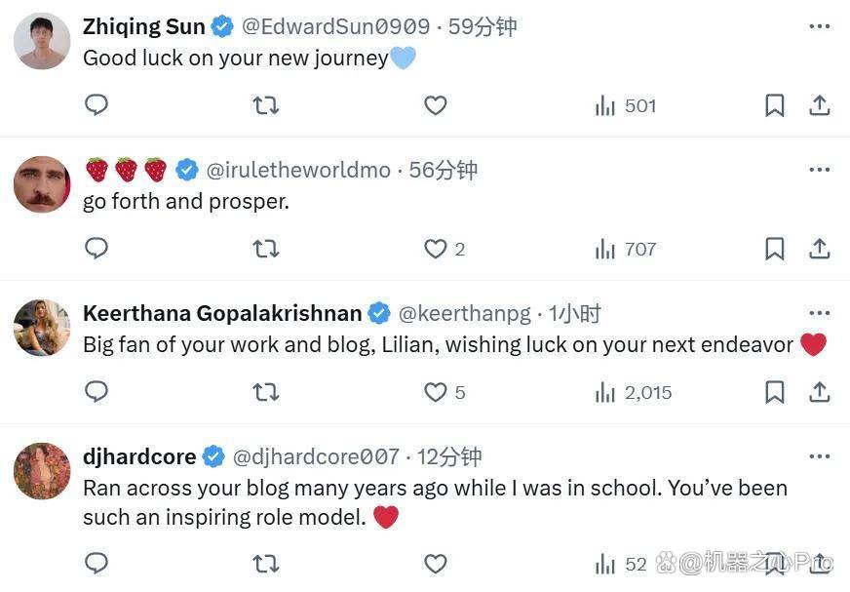850x592 pixels.
Task: Open more options on @iruletheworldmo tweet
Action: pyautogui.click(x=820, y=170)
